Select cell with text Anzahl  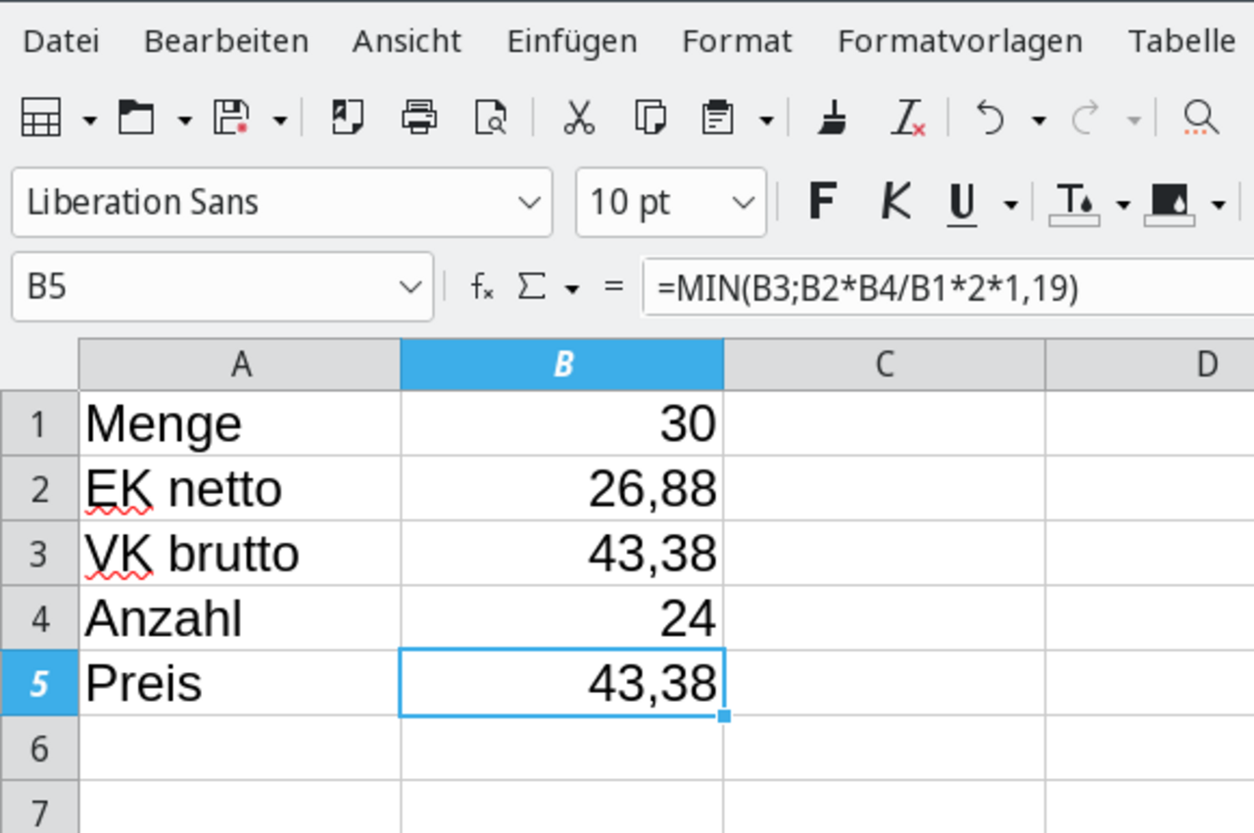click(x=240, y=618)
